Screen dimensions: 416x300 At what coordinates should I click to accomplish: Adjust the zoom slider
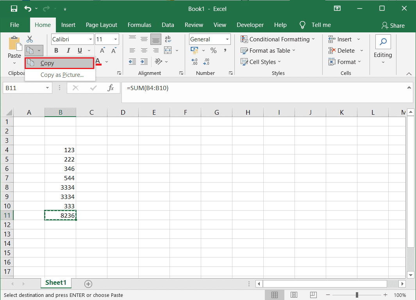(357, 295)
